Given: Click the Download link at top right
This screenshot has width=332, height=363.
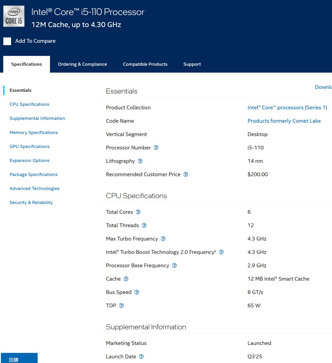Looking at the screenshot, I should pyautogui.click(x=324, y=87).
